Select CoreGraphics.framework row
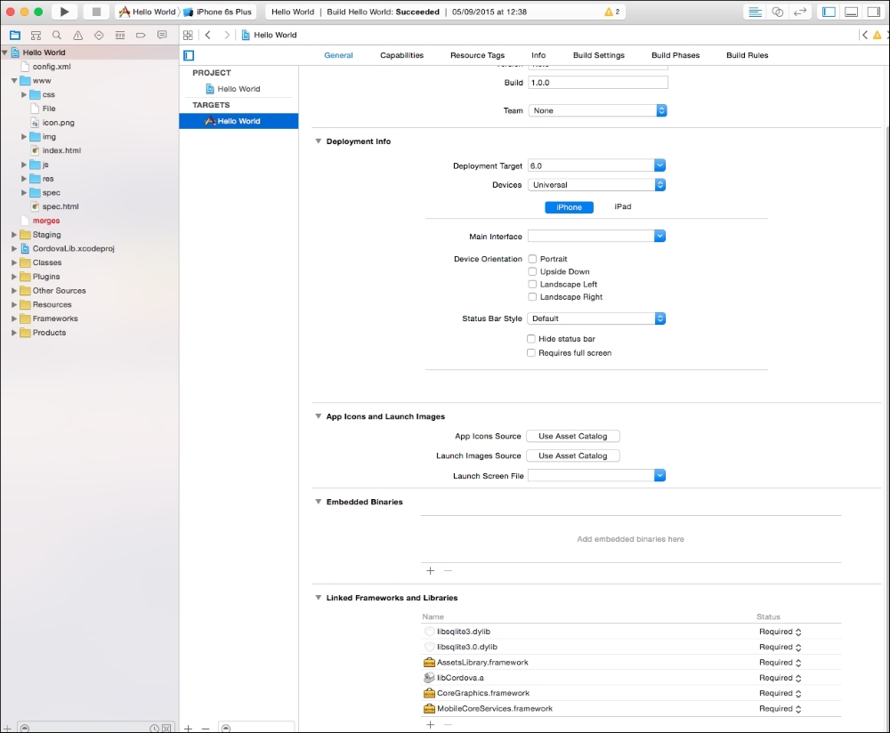The height and width of the screenshot is (733, 890). pyautogui.click(x=631, y=693)
